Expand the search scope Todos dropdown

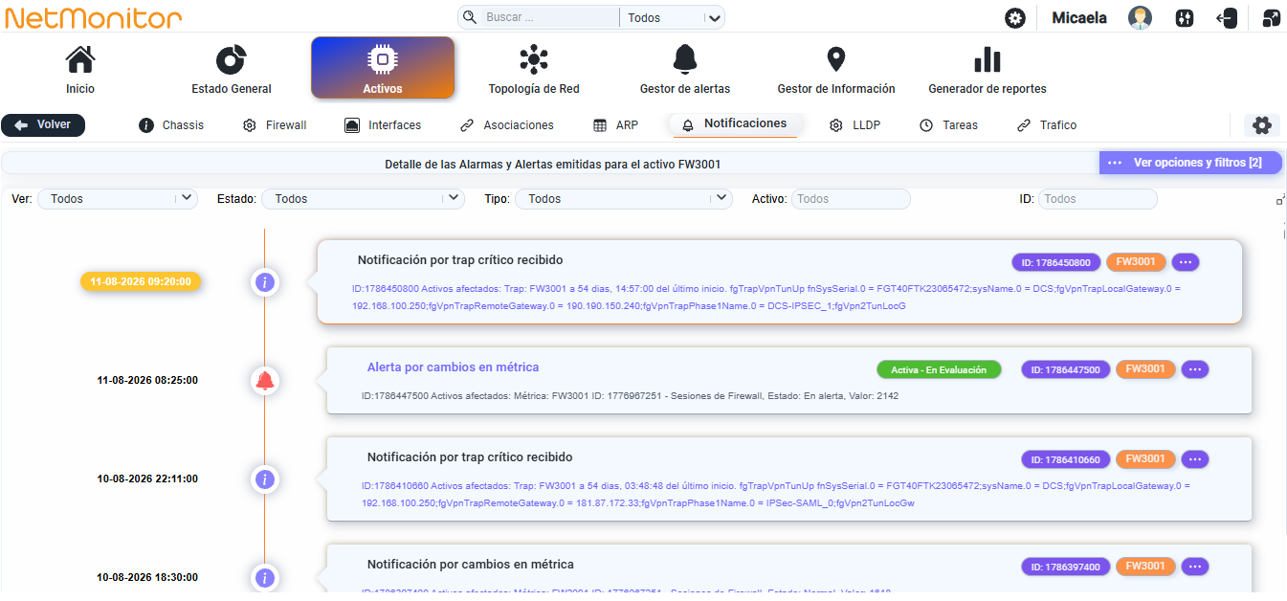[x=672, y=17]
